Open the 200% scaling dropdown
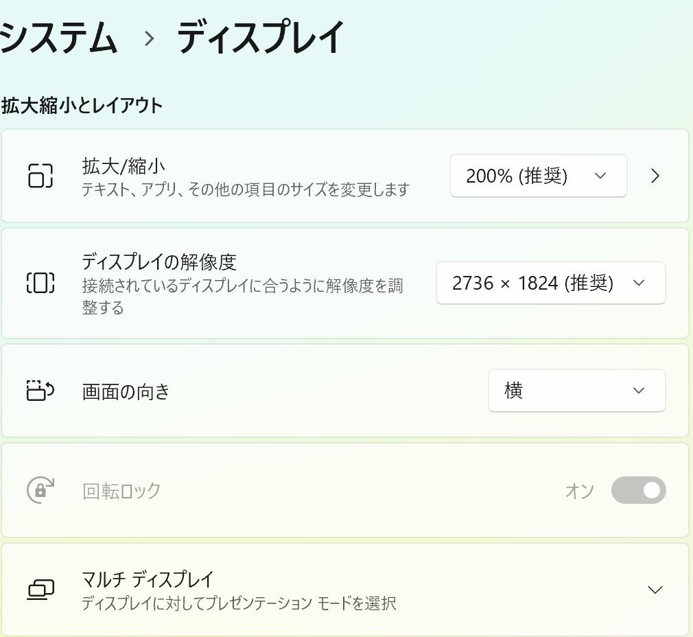Image resolution: width=693 pixels, height=637 pixels. coord(537,176)
